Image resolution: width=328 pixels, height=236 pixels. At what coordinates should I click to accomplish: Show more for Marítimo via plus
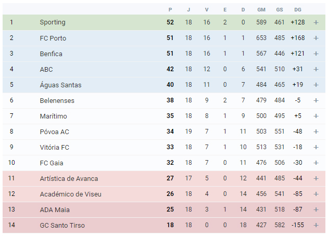tap(316, 116)
